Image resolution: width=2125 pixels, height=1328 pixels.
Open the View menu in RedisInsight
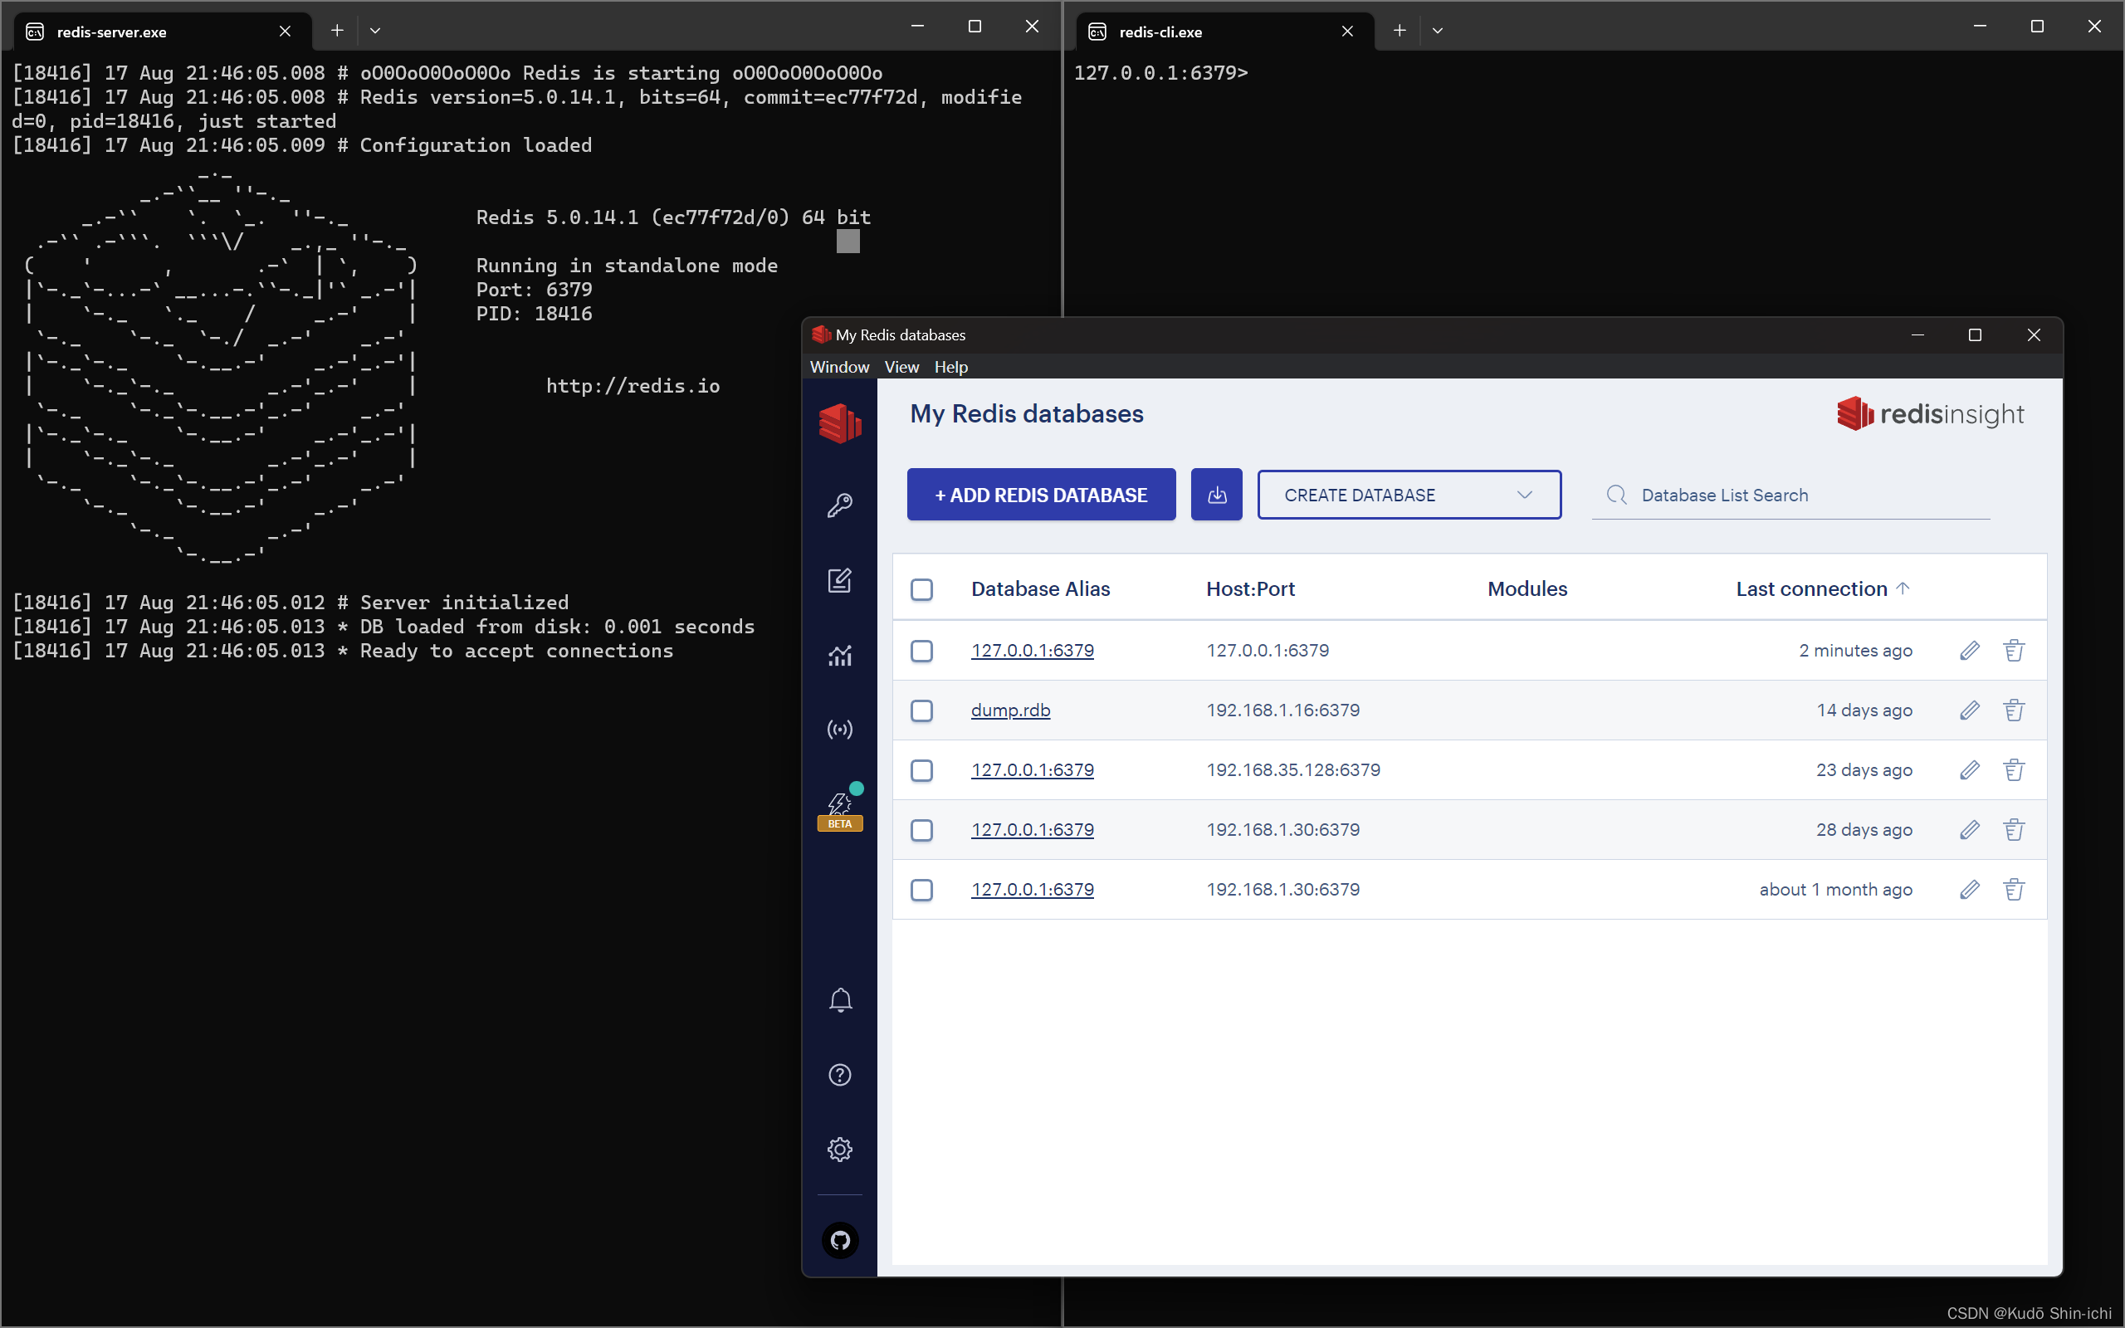click(901, 367)
